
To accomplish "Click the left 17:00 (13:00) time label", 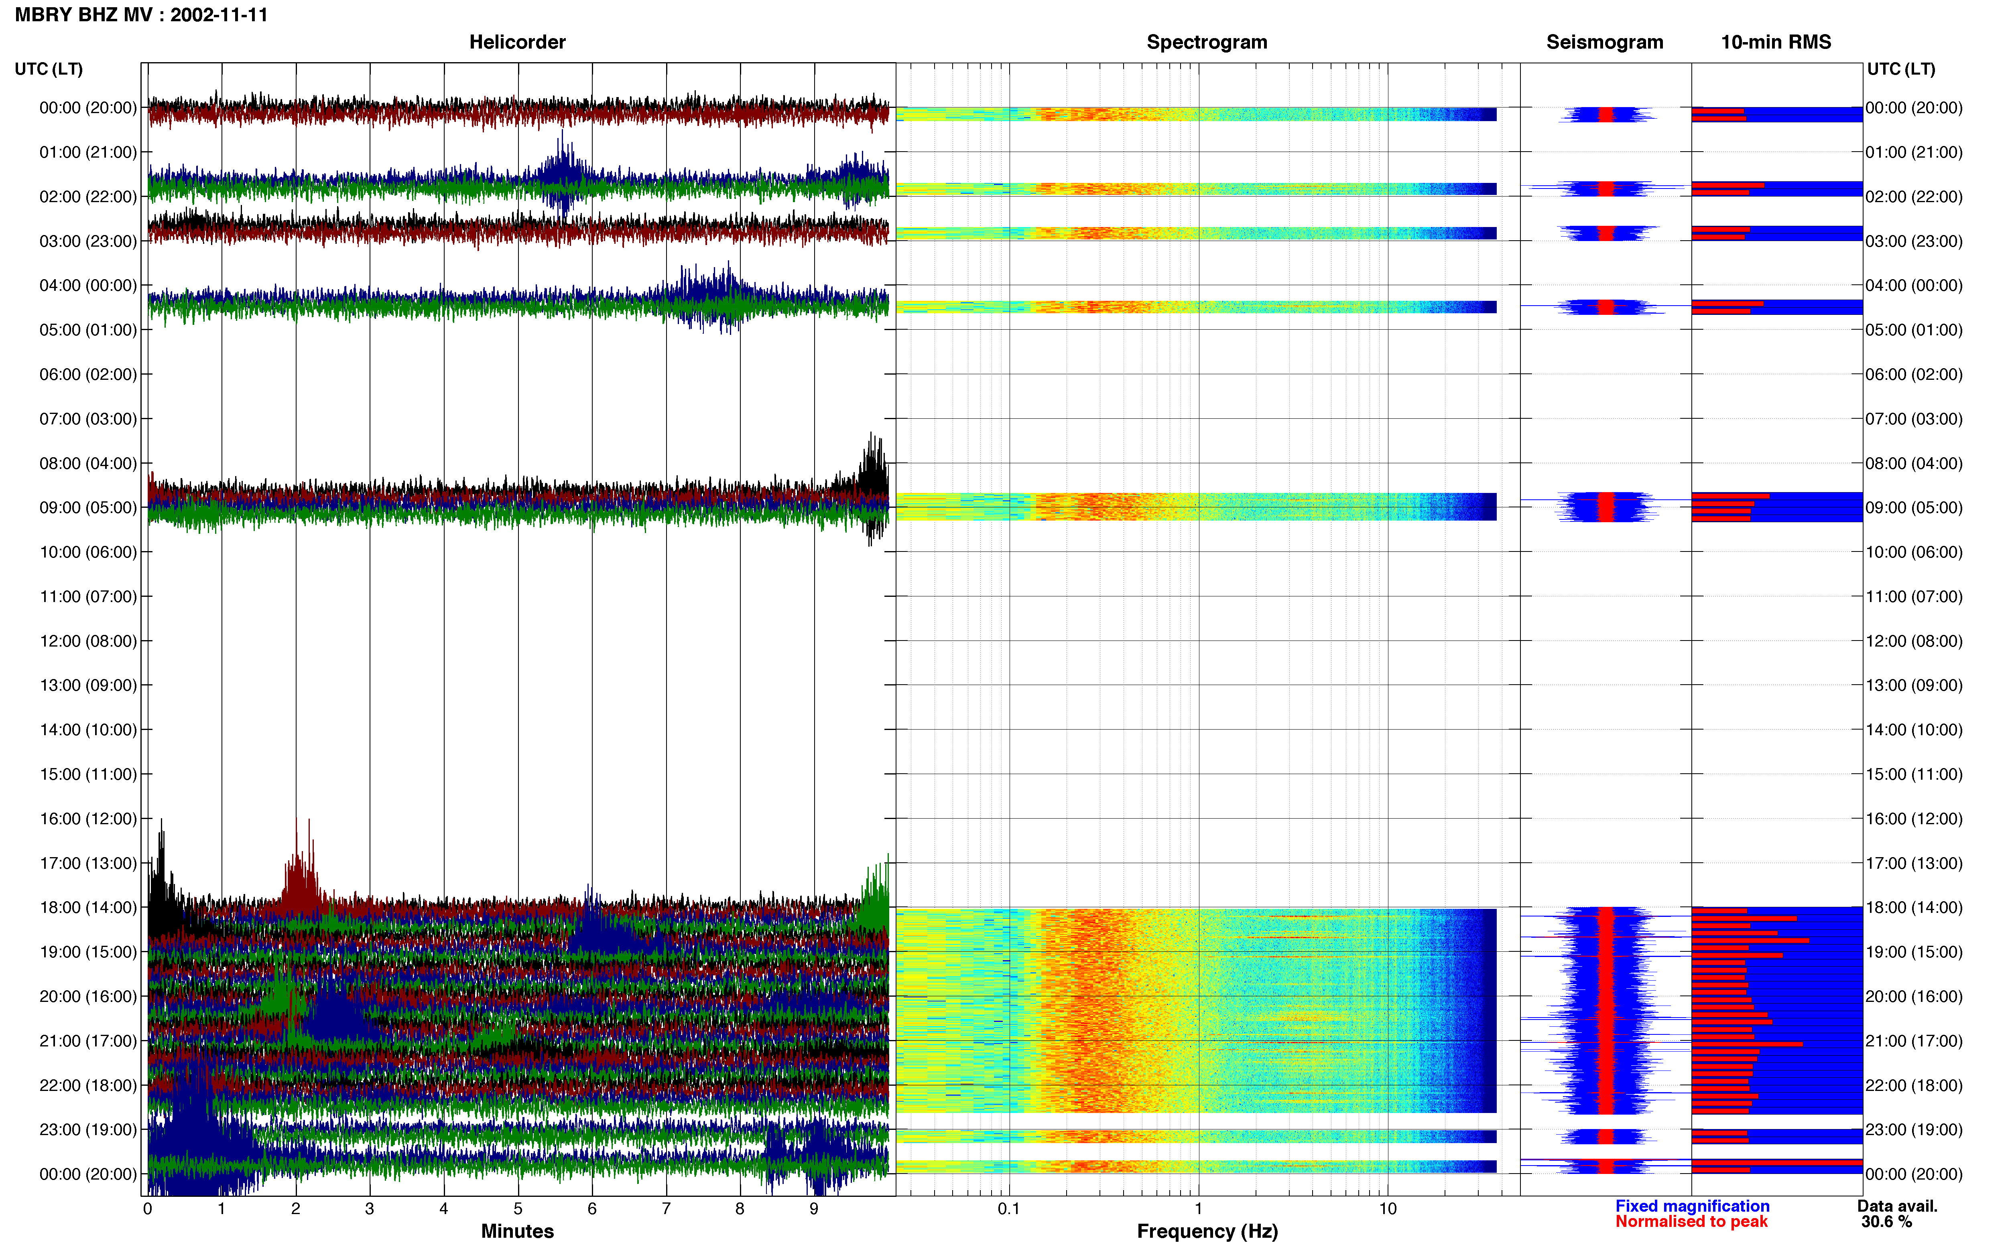I will (x=87, y=863).
